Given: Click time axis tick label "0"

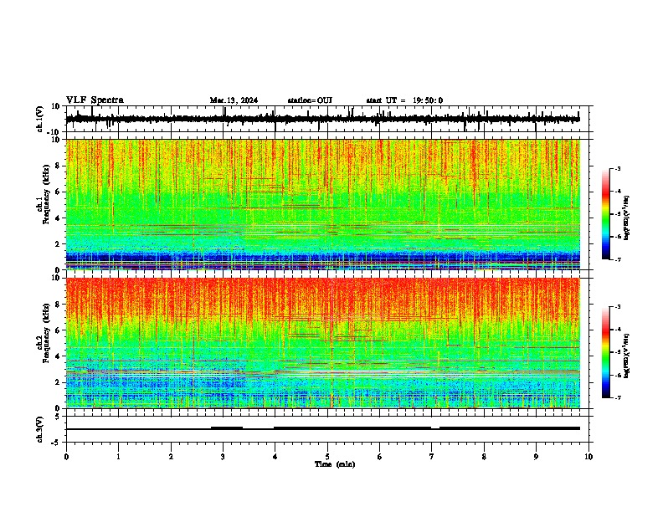Looking at the screenshot, I should click(66, 457).
